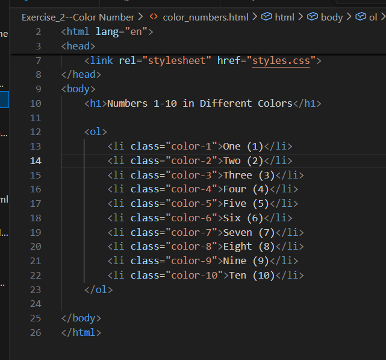
Task: Click the cube icon beside html breadcrumb
Action: coord(267,17)
